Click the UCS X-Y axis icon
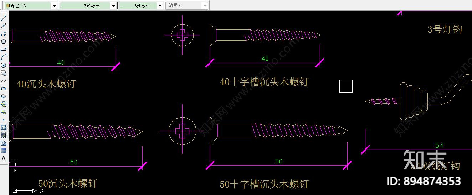This screenshot has width=472, height=195. pos(26,177)
